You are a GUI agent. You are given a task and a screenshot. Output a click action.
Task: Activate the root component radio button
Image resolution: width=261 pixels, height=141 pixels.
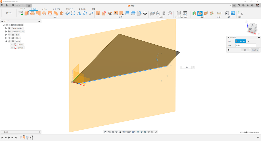[x=22, y=25]
